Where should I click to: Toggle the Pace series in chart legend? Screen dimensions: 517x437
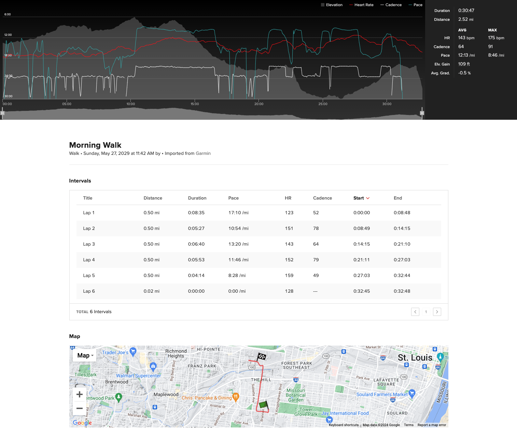tap(415, 5)
